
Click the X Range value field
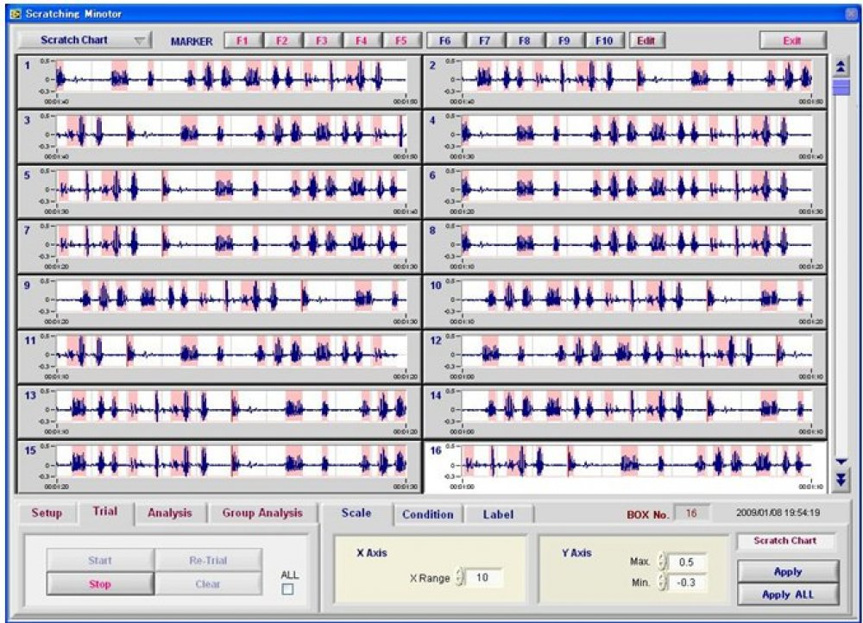pyautogui.click(x=484, y=577)
